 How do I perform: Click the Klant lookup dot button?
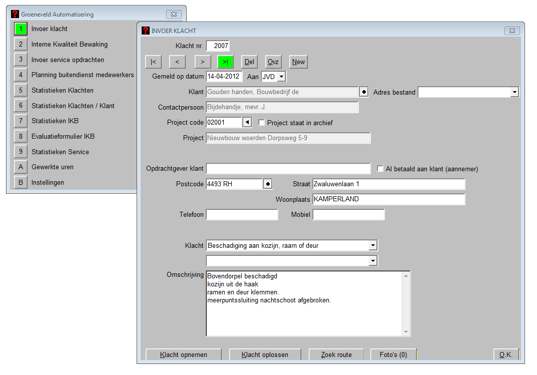coord(364,92)
